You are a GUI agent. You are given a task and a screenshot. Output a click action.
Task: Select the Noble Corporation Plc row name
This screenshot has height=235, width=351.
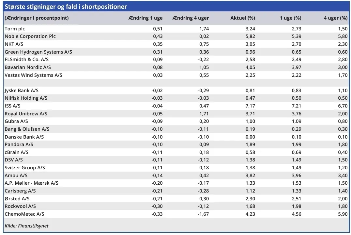pyautogui.click(x=30, y=36)
